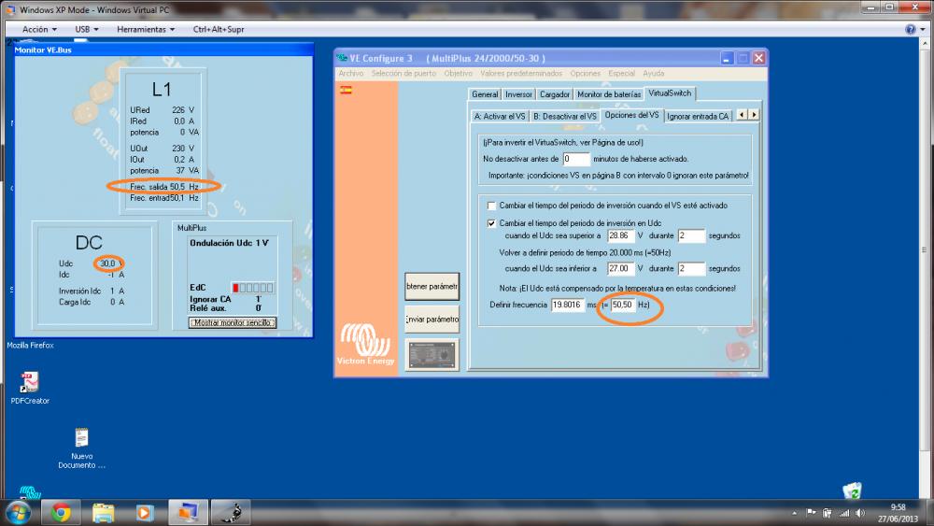Screen dimensions: 934x526
Task: Open the Acción dropdown menu
Action: pos(39,29)
